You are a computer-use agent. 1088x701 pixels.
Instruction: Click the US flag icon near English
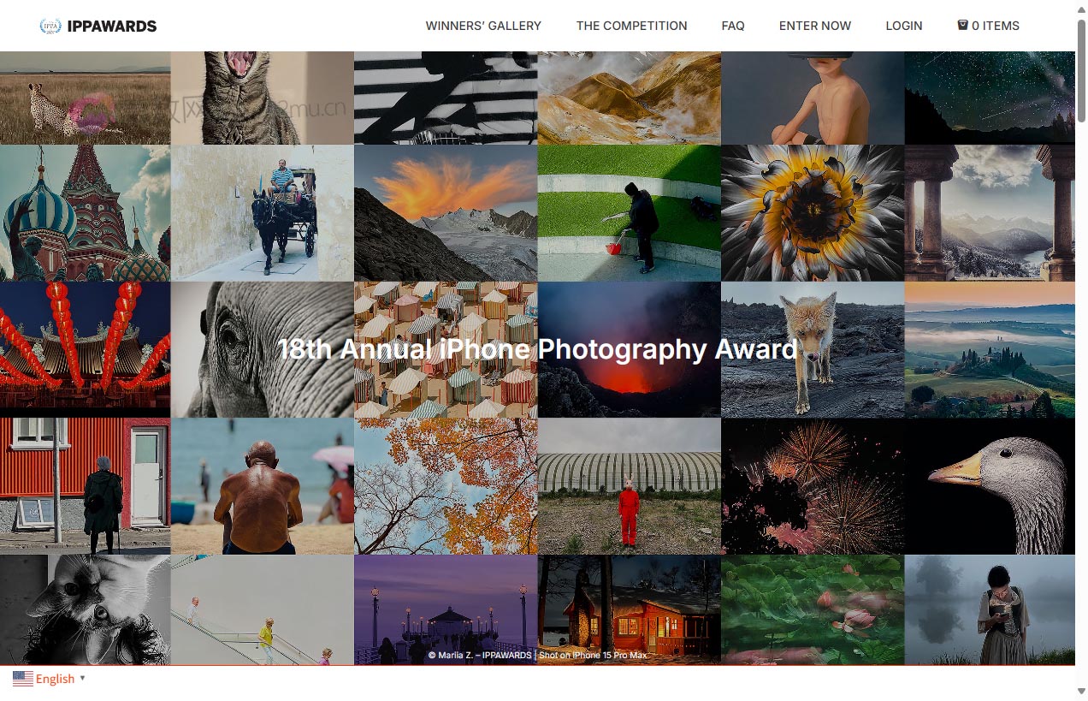click(21, 679)
